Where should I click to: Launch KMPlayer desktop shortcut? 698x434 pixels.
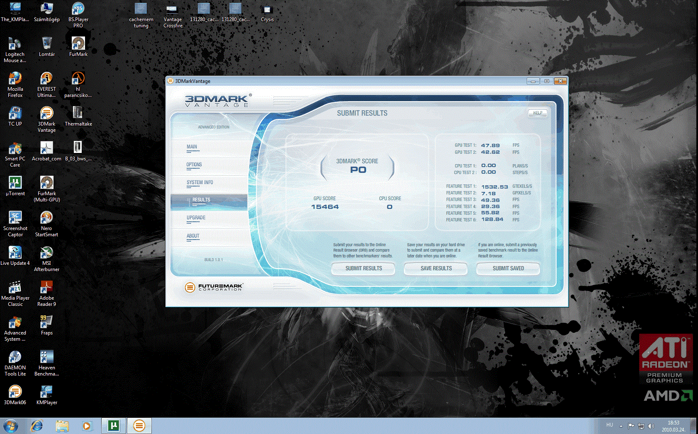(x=46, y=395)
